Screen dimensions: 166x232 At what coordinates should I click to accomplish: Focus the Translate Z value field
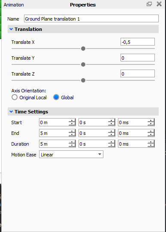(x=138, y=74)
